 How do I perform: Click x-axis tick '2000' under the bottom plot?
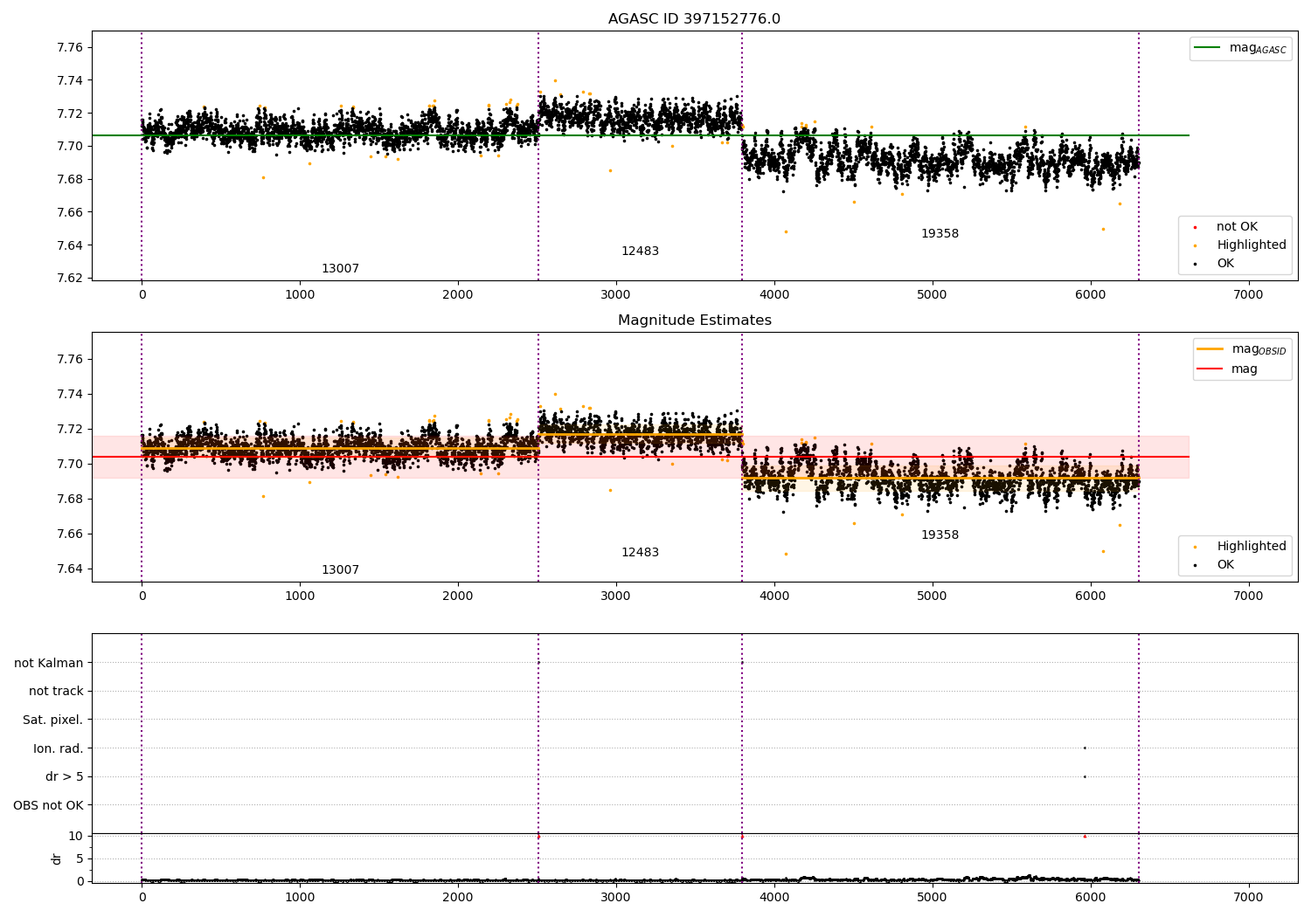tap(458, 898)
